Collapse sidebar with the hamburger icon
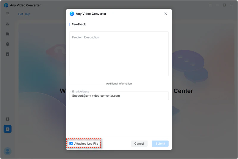The width and height of the screenshot is (238, 159). point(8,14)
